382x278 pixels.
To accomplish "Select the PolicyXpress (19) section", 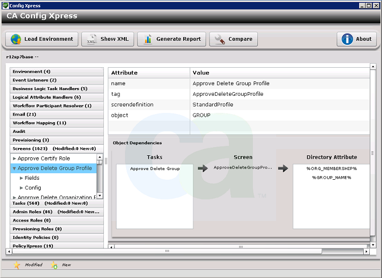I will click(x=33, y=246).
